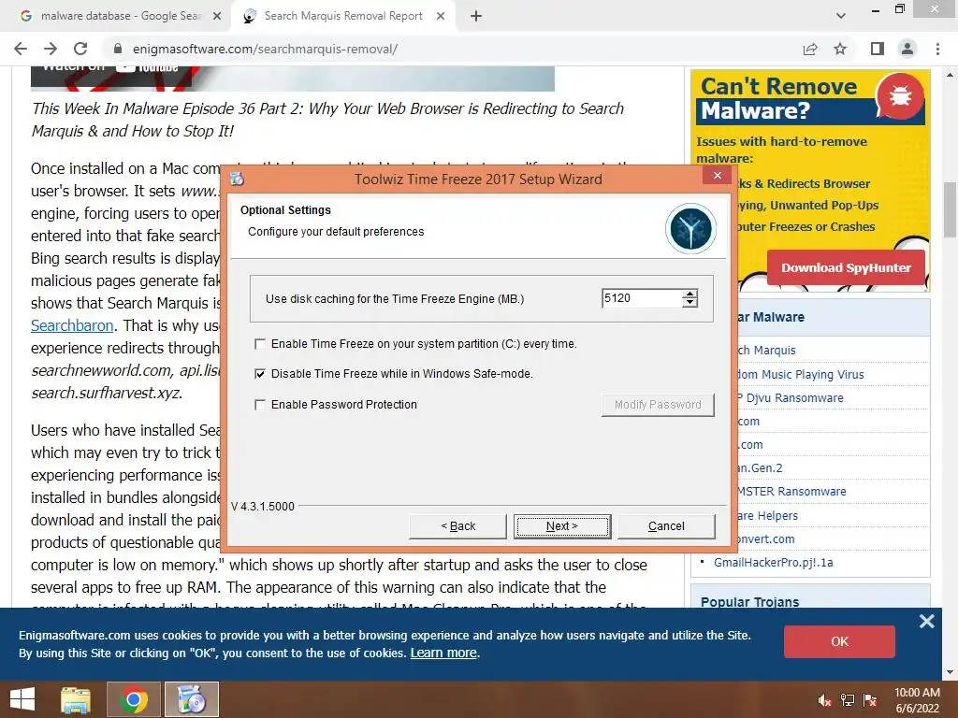Viewport: 958px width, 718px height.
Task: Click the taskbar clock showing 10:00 AM
Action: [x=917, y=700]
